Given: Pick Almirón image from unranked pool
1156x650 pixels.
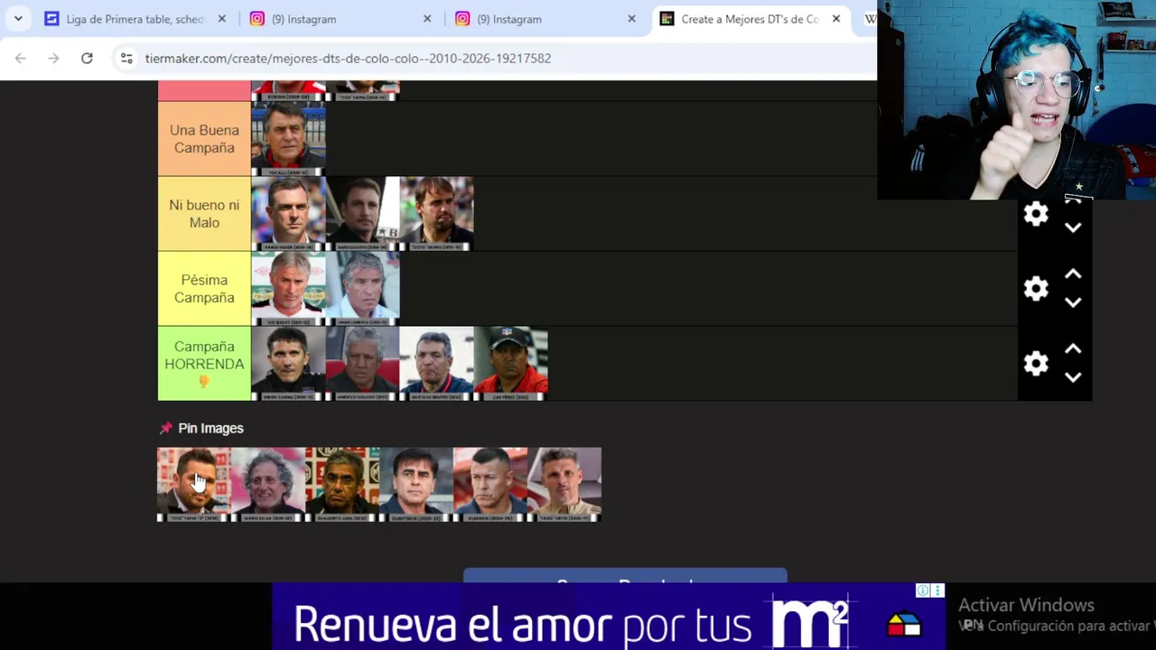Looking at the screenshot, I should click(490, 485).
